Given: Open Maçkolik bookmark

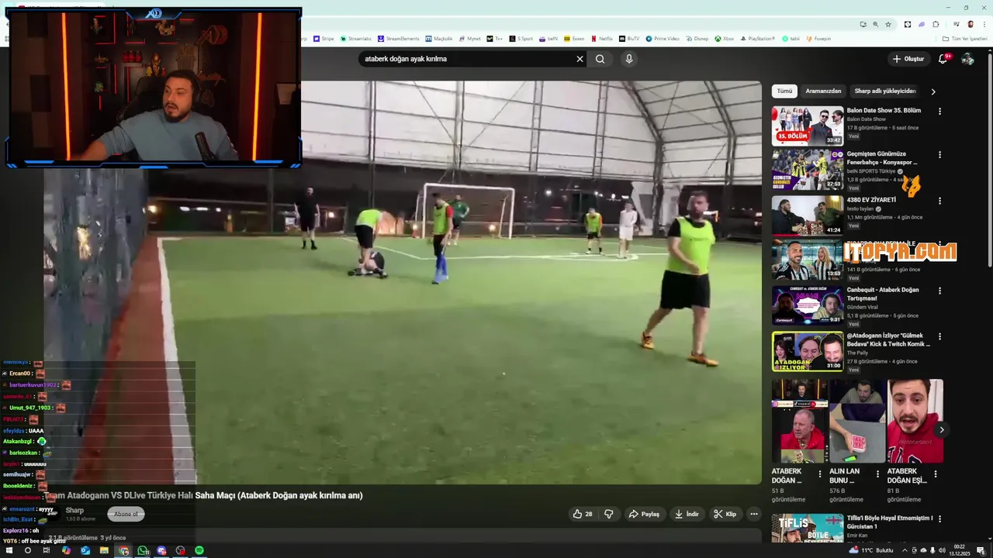Looking at the screenshot, I should pos(439,39).
